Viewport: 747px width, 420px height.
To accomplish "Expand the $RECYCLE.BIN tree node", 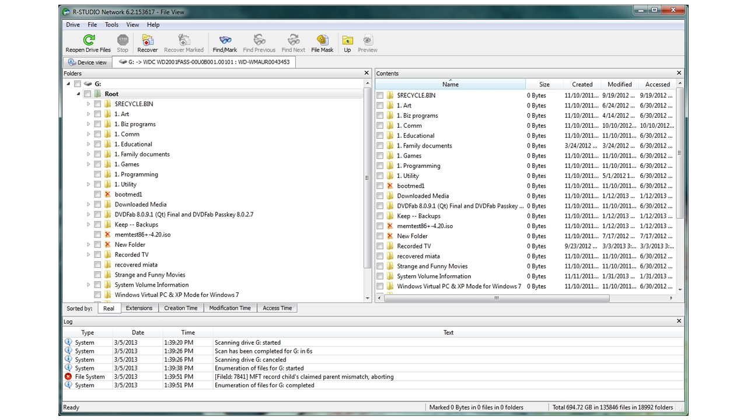I will click(x=89, y=104).
